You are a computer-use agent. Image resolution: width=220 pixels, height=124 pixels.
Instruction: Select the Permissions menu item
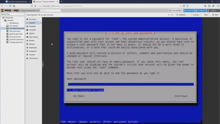pos(33,58)
